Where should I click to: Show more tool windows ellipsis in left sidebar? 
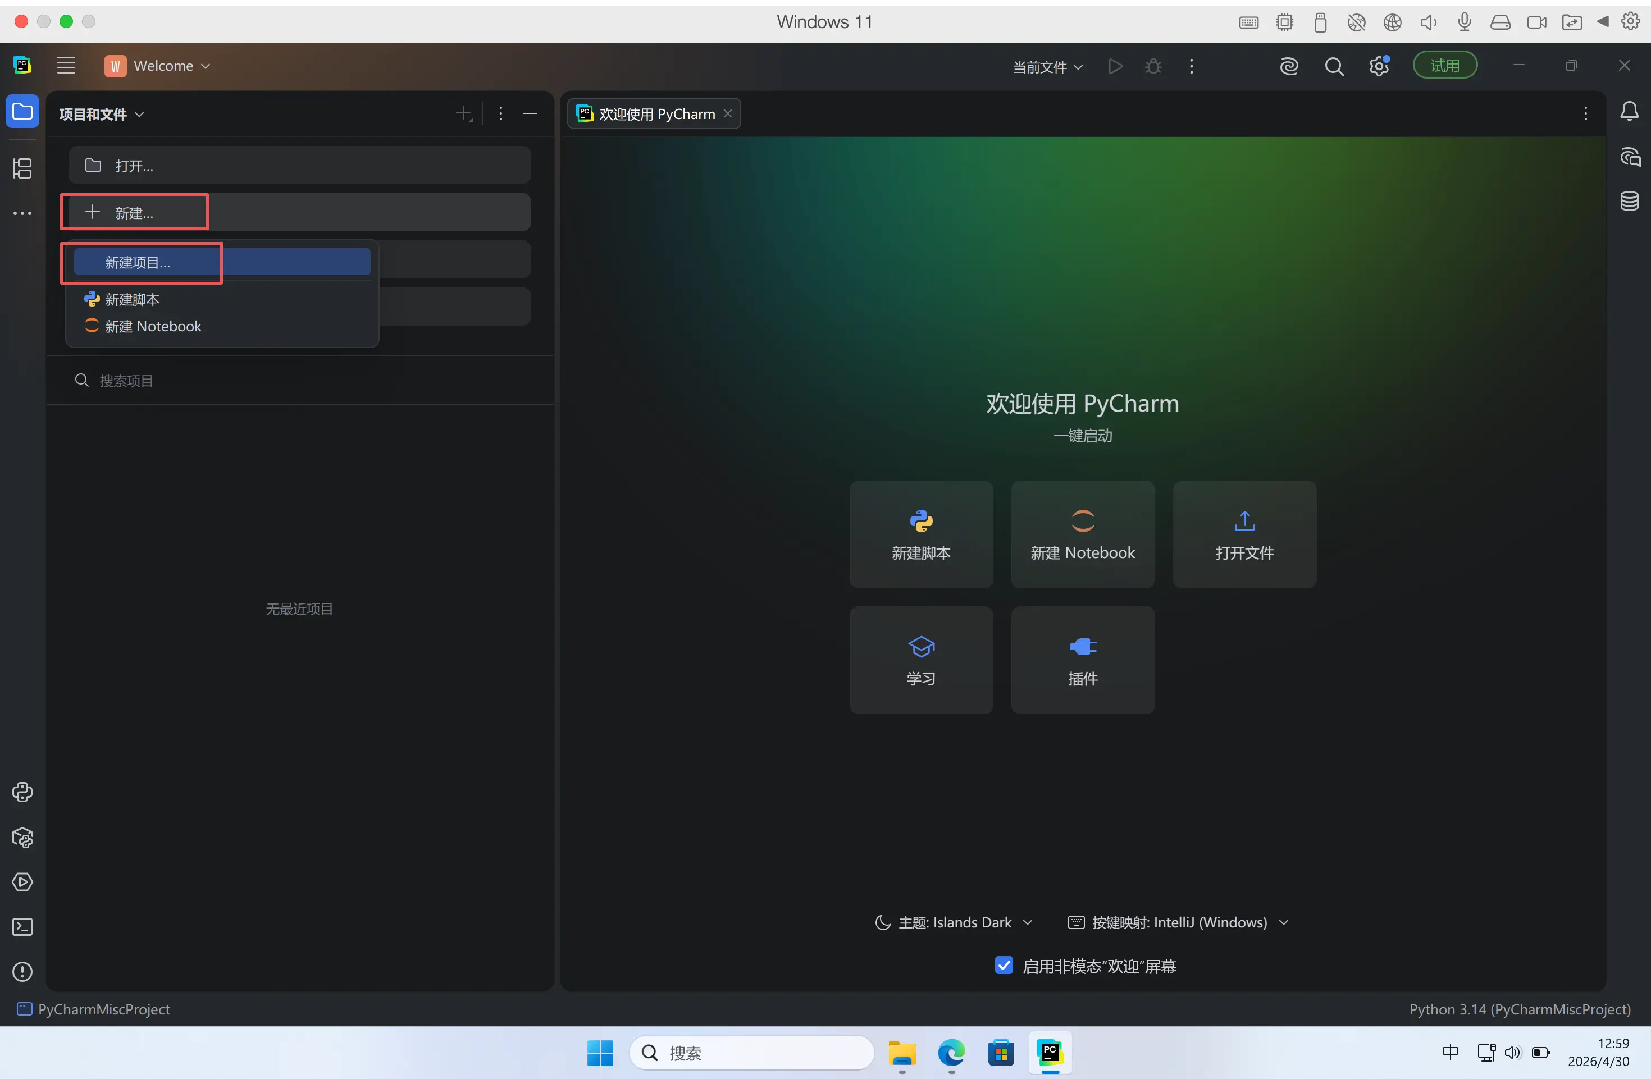coord(22,213)
